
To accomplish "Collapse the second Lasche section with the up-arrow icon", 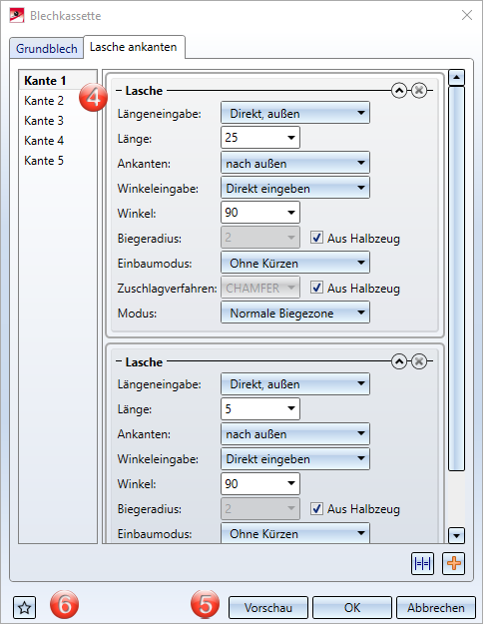I will coord(399,361).
